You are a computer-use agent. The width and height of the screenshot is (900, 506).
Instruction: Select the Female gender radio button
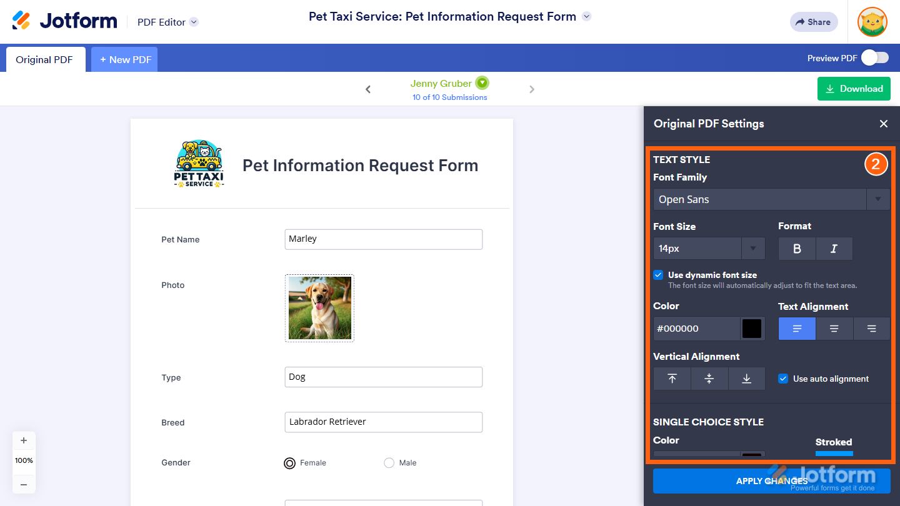[x=289, y=463]
